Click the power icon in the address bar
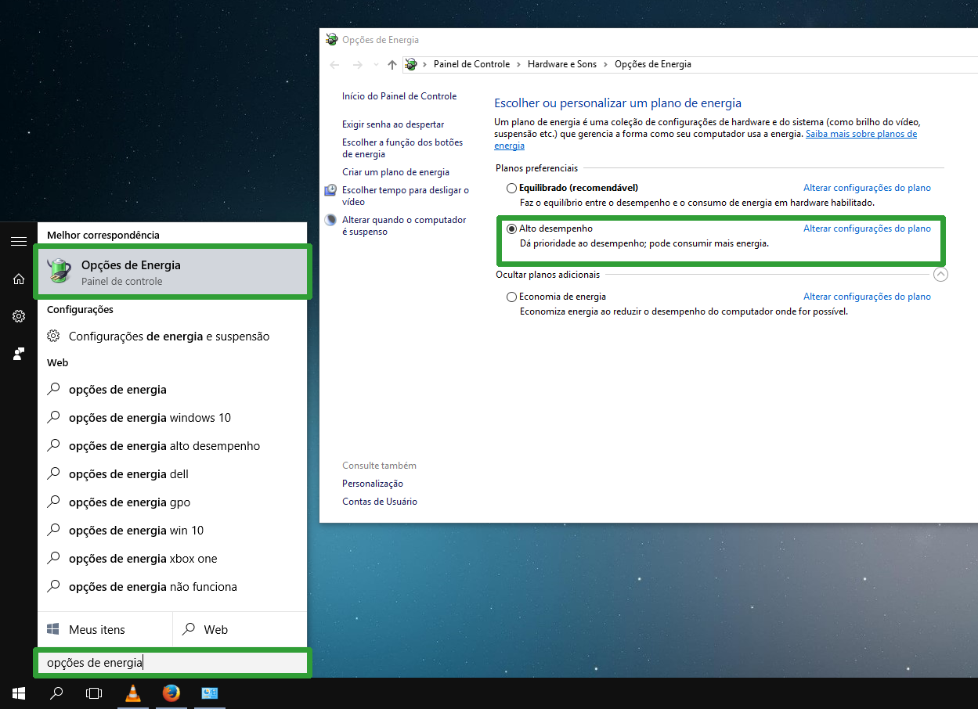 [x=411, y=64]
